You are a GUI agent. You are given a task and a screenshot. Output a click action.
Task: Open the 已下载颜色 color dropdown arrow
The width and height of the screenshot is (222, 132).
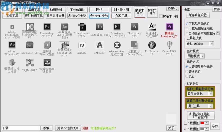(207, 123)
